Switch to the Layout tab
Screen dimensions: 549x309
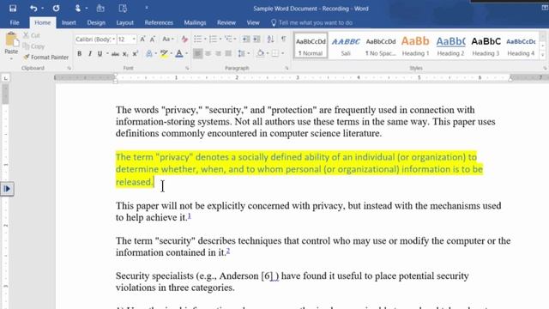click(124, 23)
